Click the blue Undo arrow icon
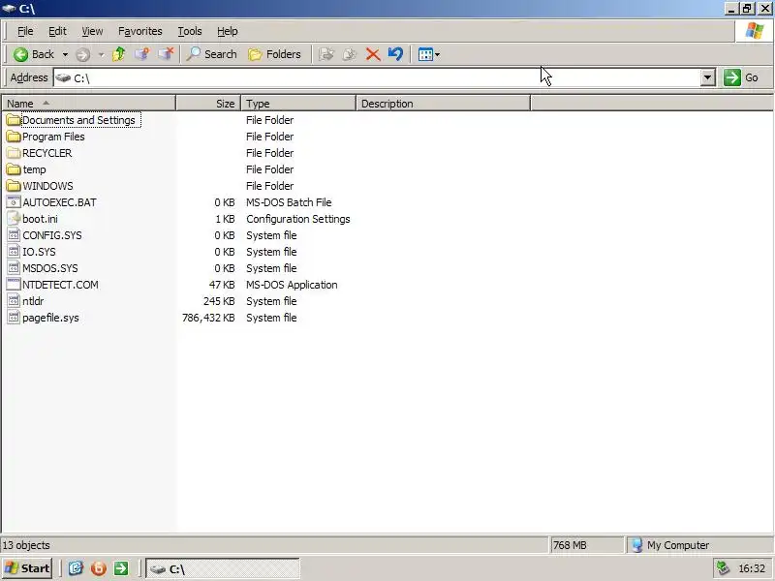 pyautogui.click(x=395, y=54)
